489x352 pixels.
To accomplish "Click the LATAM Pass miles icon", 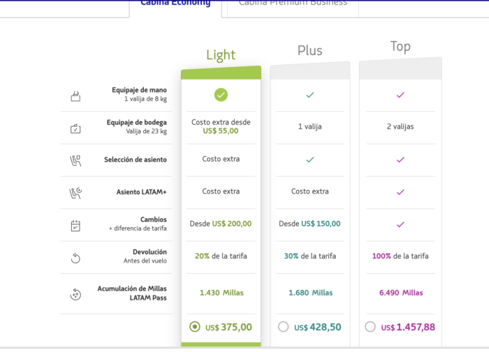I will point(76,294).
